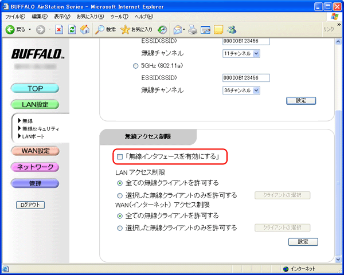
Task: Click the Print toolbar icon
Action: pyautogui.click(x=193, y=29)
